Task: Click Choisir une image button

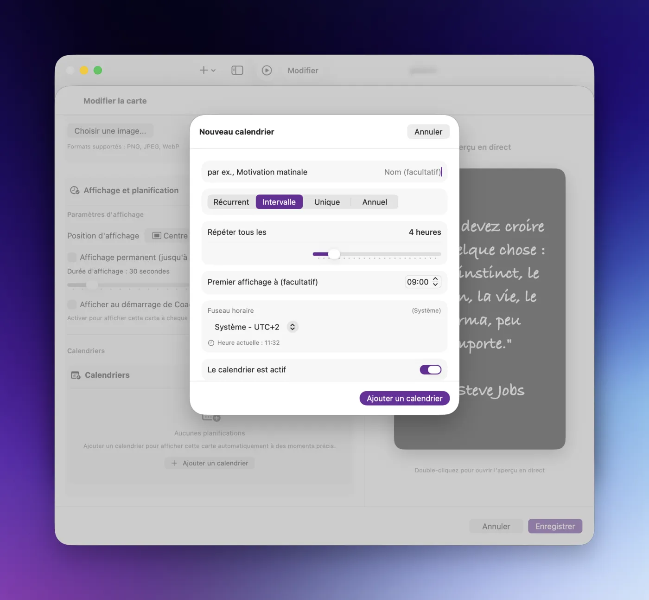Action: 110,131
